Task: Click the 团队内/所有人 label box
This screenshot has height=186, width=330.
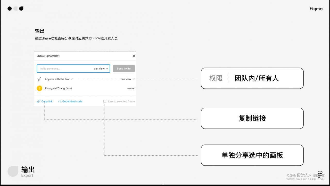Action: tap(252, 78)
